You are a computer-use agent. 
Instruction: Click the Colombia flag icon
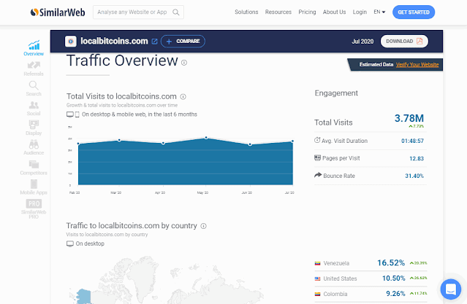317,295
